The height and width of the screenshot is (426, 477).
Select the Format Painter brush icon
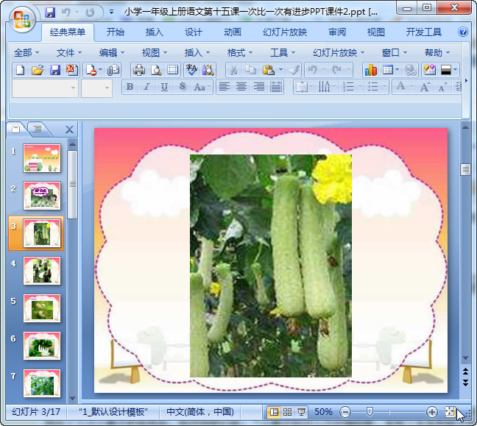pos(294,70)
